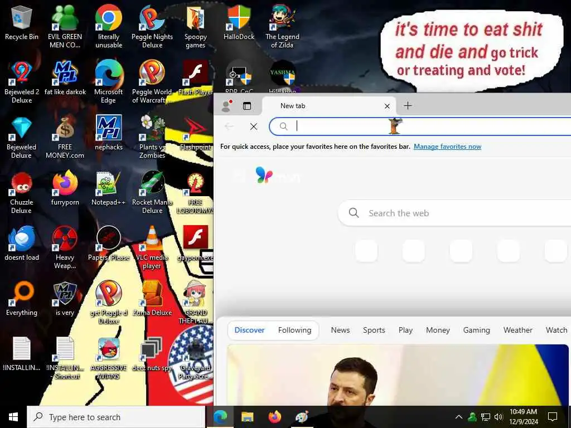This screenshot has height=428, width=571.
Task: Select the Graveyard Party Scre... shortcut icon
Action: 196,358
